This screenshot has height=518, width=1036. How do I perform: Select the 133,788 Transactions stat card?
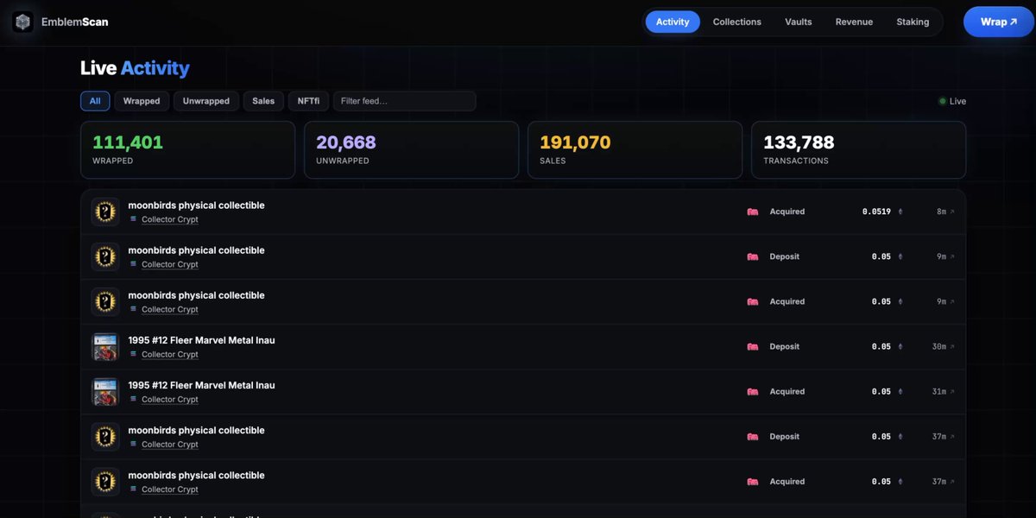[858, 150]
